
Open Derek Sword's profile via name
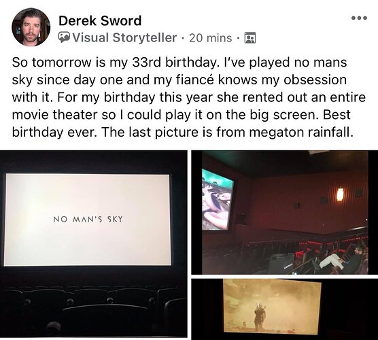click(x=100, y=20)
